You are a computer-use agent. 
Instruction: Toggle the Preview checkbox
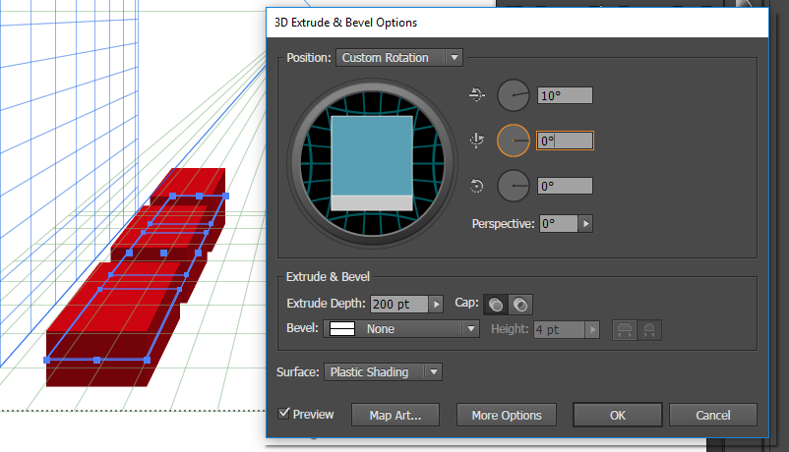tap(283, 414)
